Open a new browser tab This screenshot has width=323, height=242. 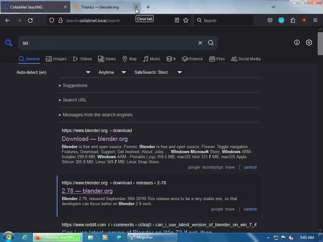(x=148, y=7)
